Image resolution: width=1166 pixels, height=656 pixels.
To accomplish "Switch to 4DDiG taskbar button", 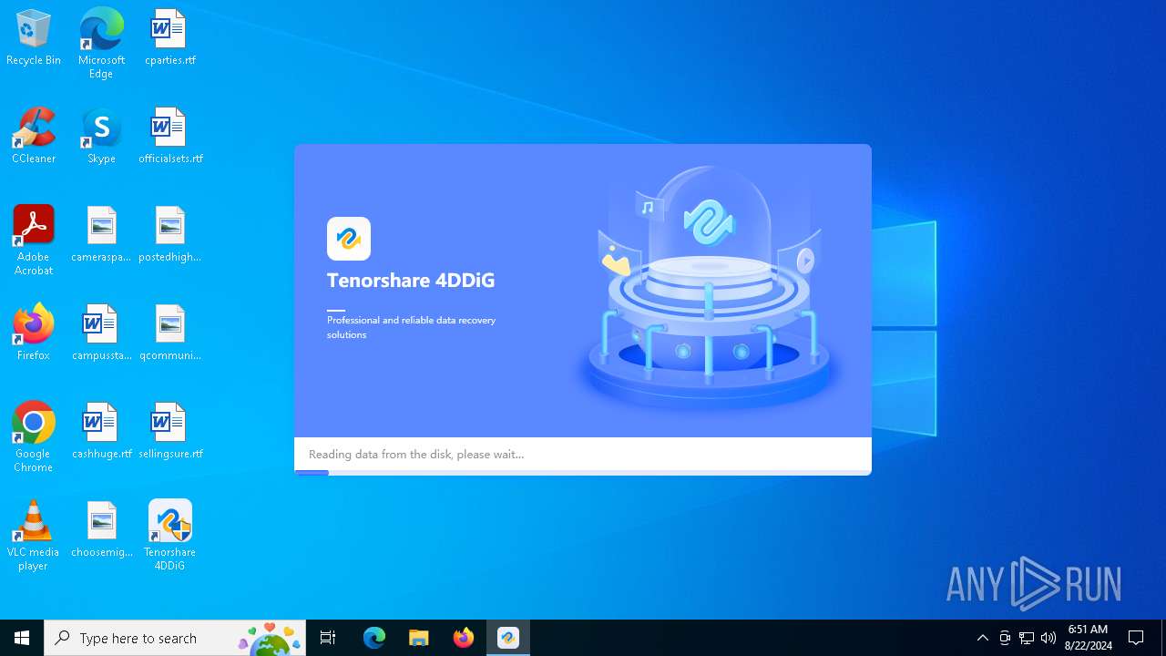I will tap(508, 638).
